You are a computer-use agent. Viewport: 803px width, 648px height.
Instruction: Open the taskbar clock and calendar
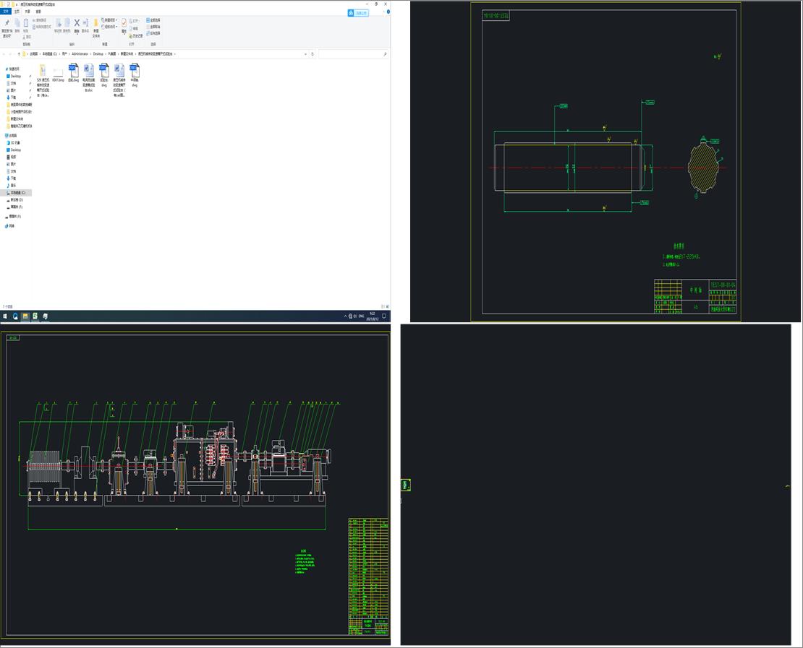(x=373, y=316)
